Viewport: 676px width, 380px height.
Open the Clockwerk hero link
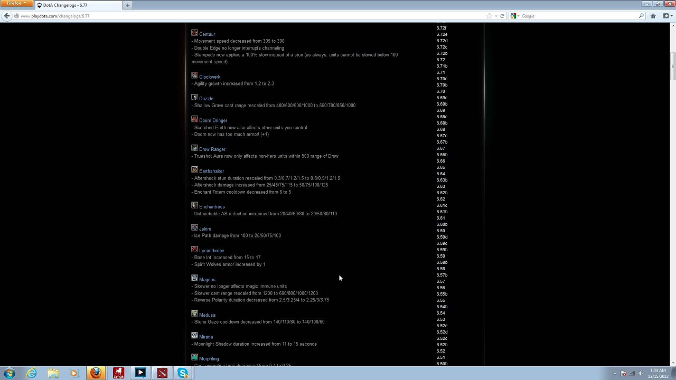(x=210, y=77)
